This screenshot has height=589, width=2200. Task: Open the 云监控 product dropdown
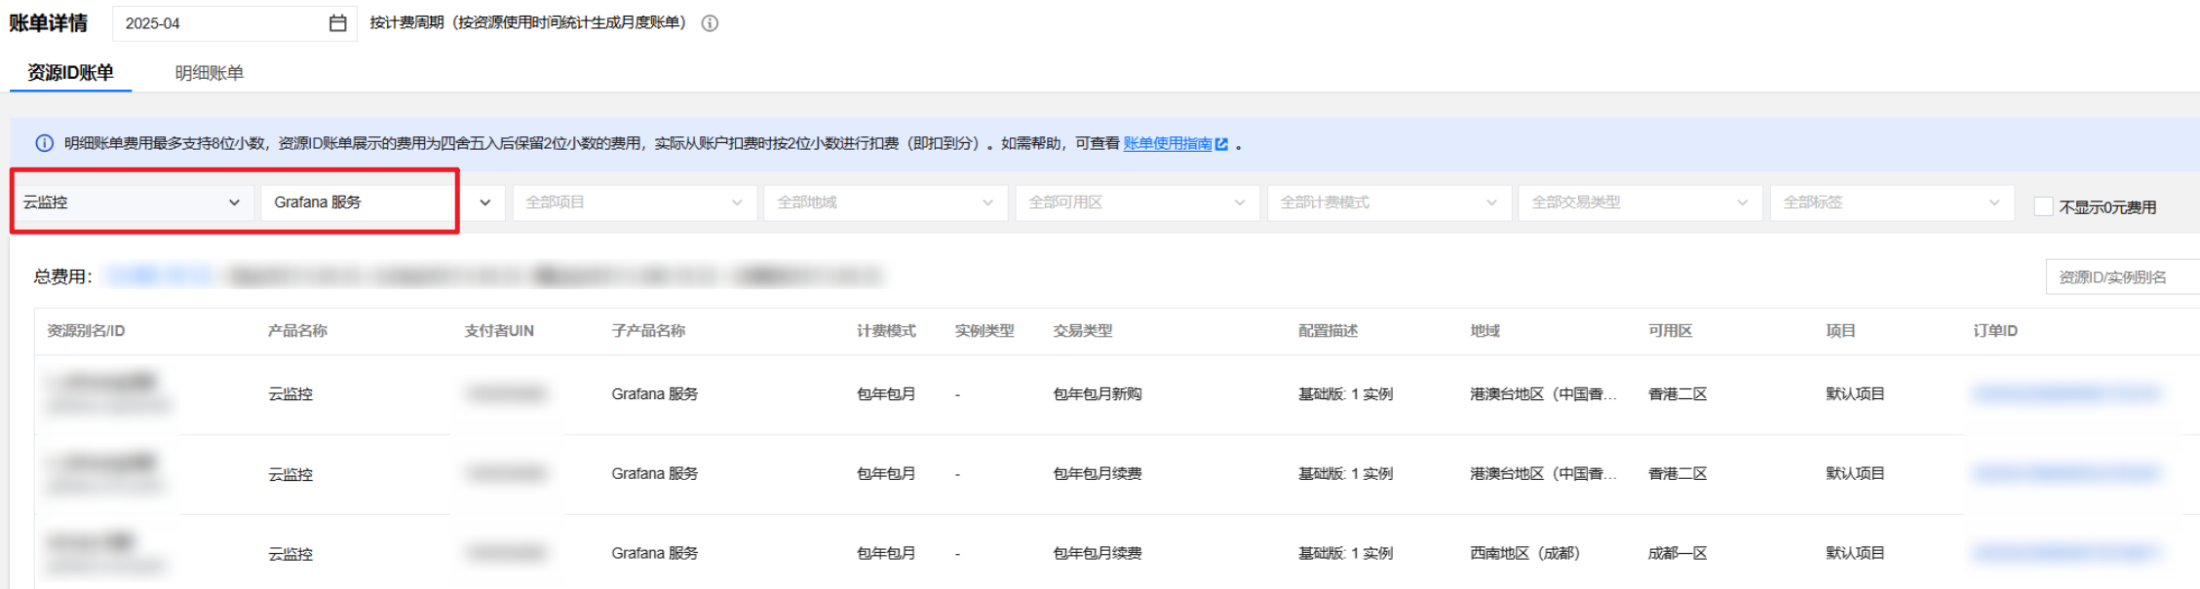click(x=133, y=202)
